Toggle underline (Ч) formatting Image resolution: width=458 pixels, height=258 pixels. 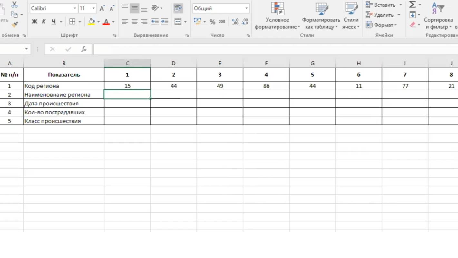point(54,22)
